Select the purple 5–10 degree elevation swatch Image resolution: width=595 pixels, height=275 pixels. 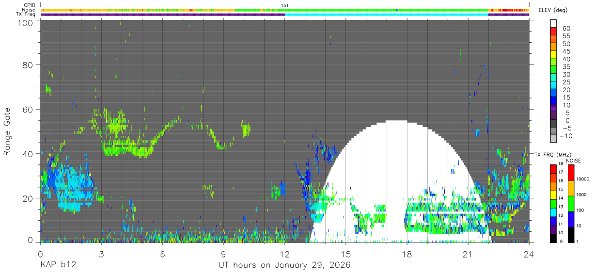[553, 109]
